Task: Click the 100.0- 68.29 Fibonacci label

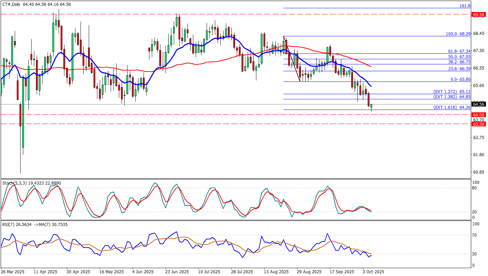Action: coord(458,34)
